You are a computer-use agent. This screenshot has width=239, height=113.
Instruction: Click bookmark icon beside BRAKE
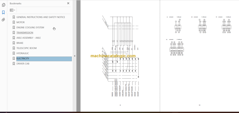click(14, 43)
